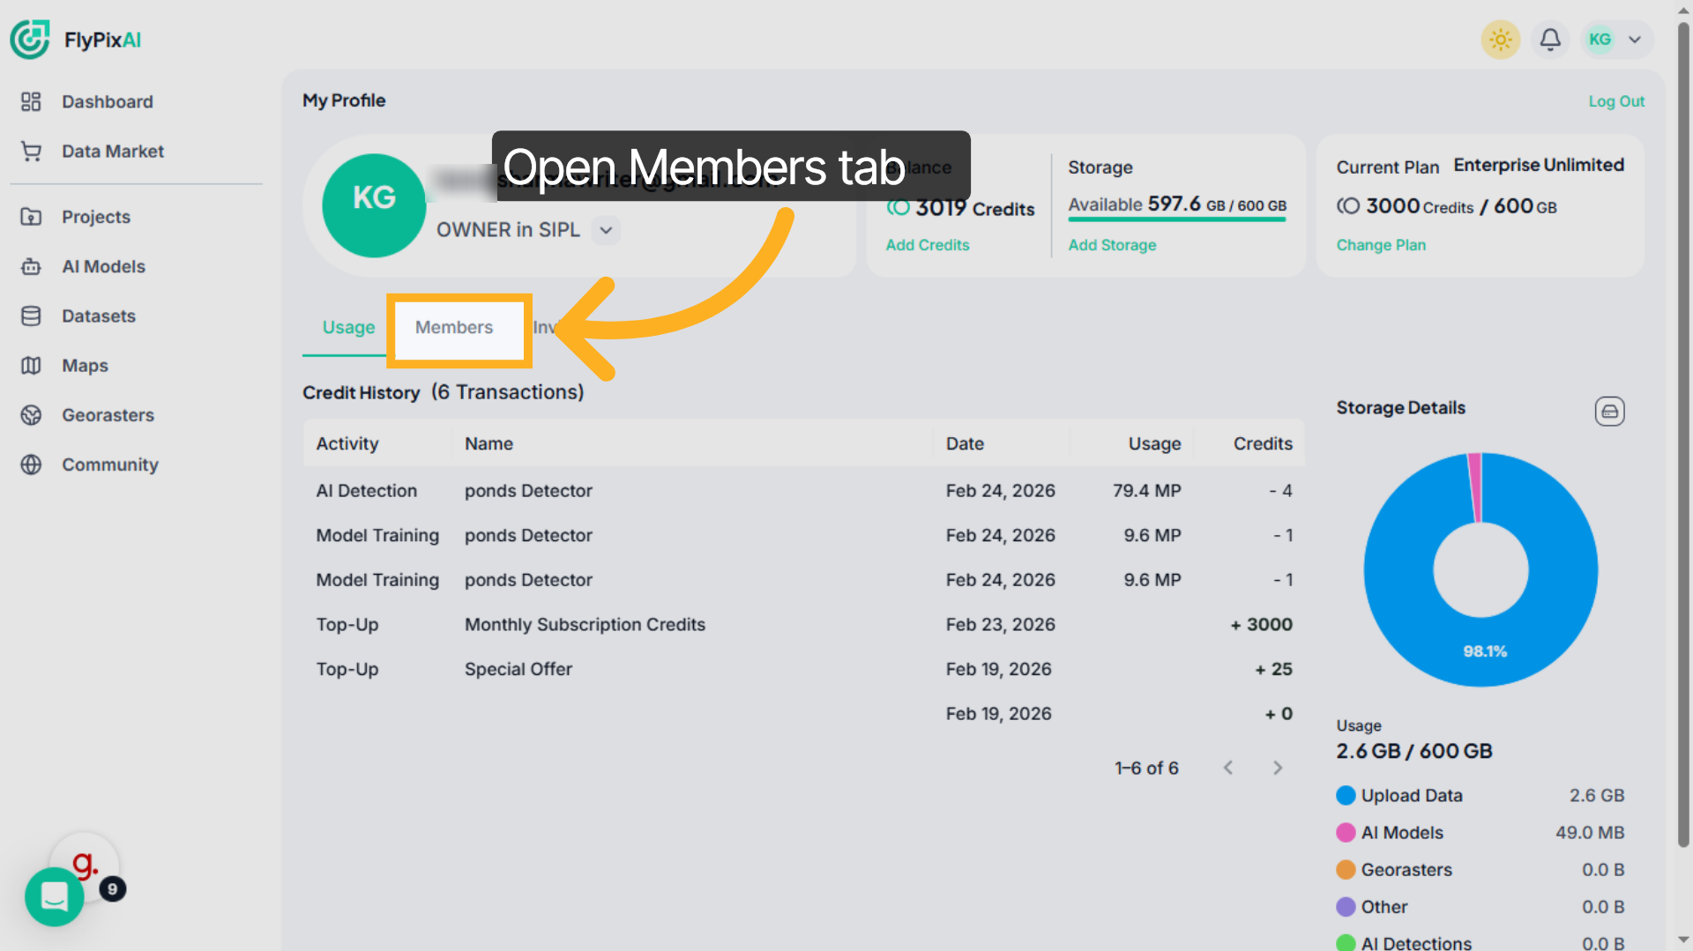Click the 3019 Credits balance
This screenshot has height=951, width=1693.
pos(960,208)
